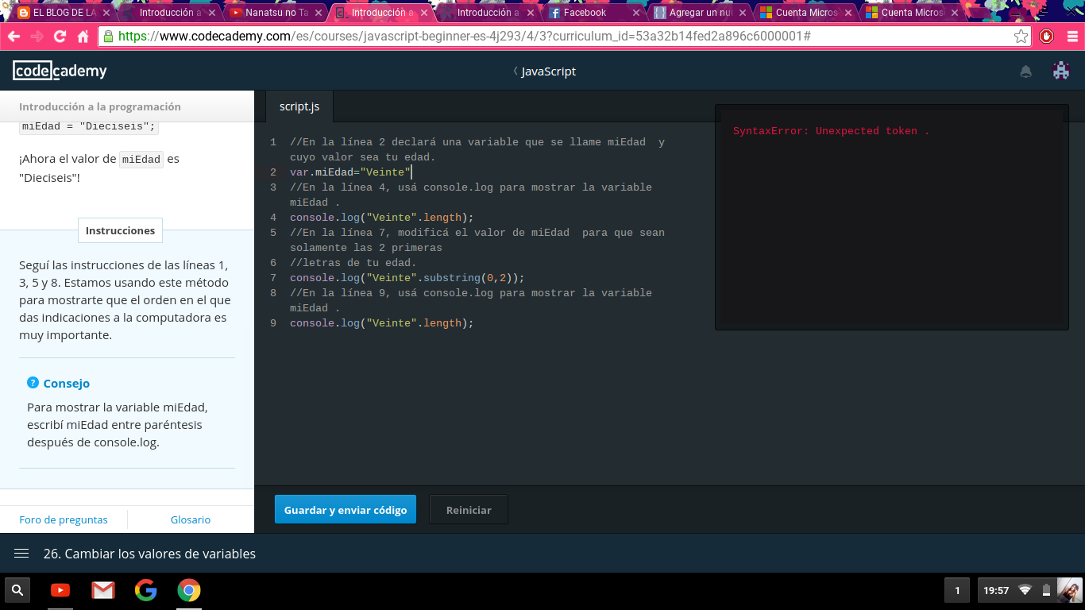
Task: Open Foro de preguntas link
Action: [x=64, y=519]
